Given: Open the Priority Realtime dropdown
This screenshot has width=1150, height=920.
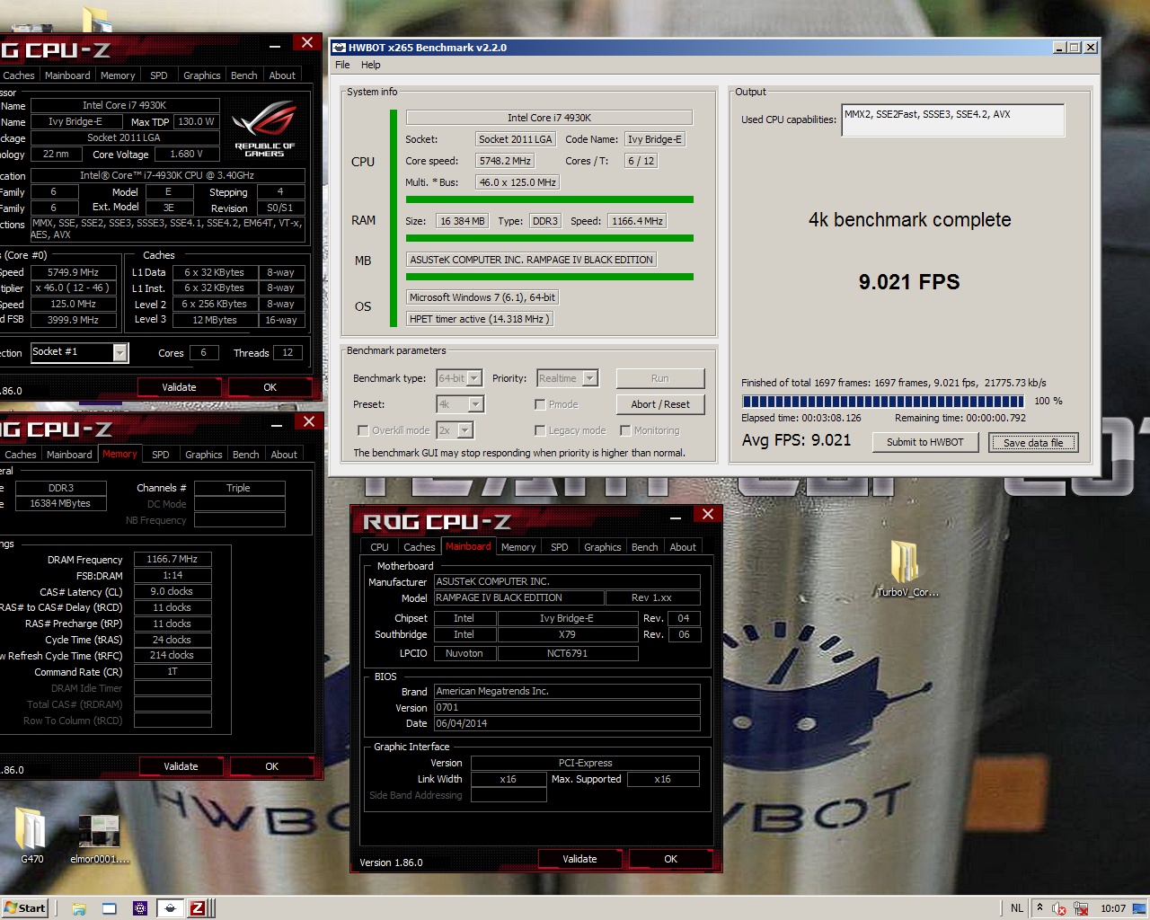Looking at the screenshot, I should pyautogui.click(x=567, y=378).
